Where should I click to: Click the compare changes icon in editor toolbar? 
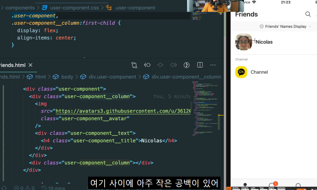pos(134,65)
